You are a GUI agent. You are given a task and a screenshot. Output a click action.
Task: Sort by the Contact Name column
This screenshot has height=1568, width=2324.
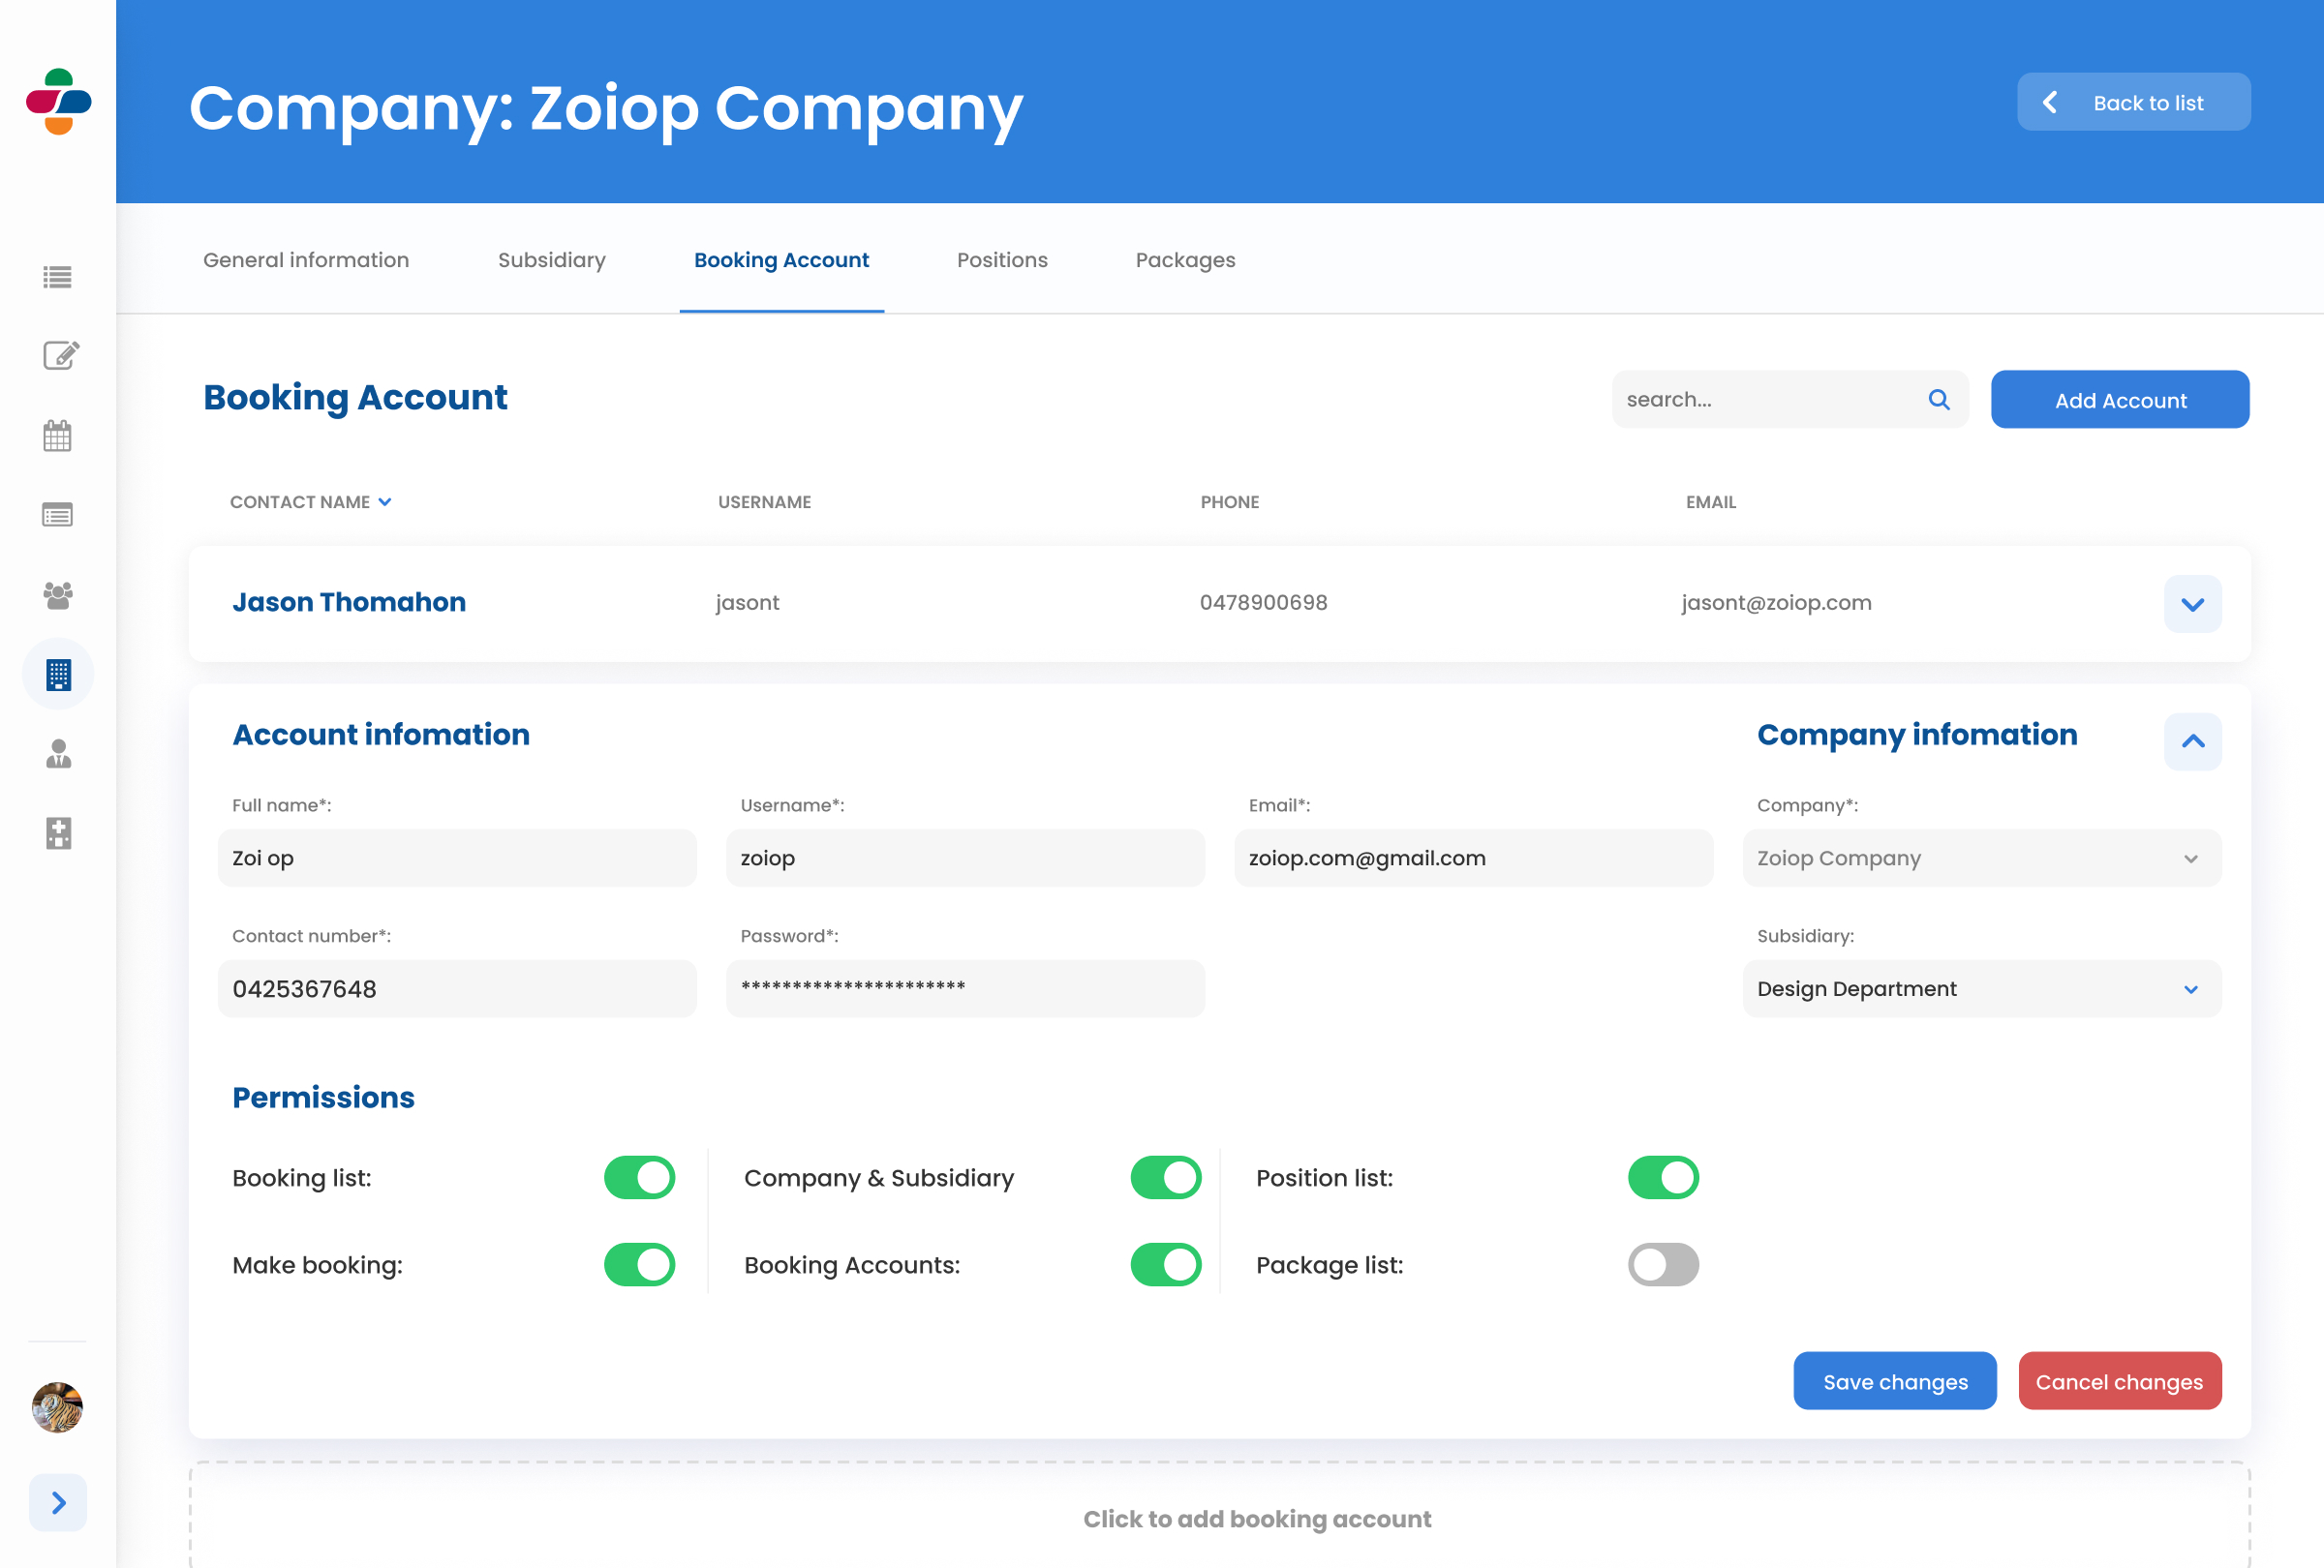tap(310, 501)
